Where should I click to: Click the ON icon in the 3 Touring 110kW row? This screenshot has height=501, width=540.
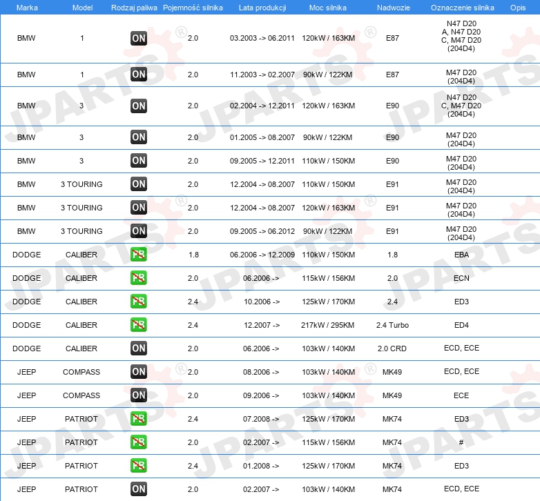click(138, 184)
